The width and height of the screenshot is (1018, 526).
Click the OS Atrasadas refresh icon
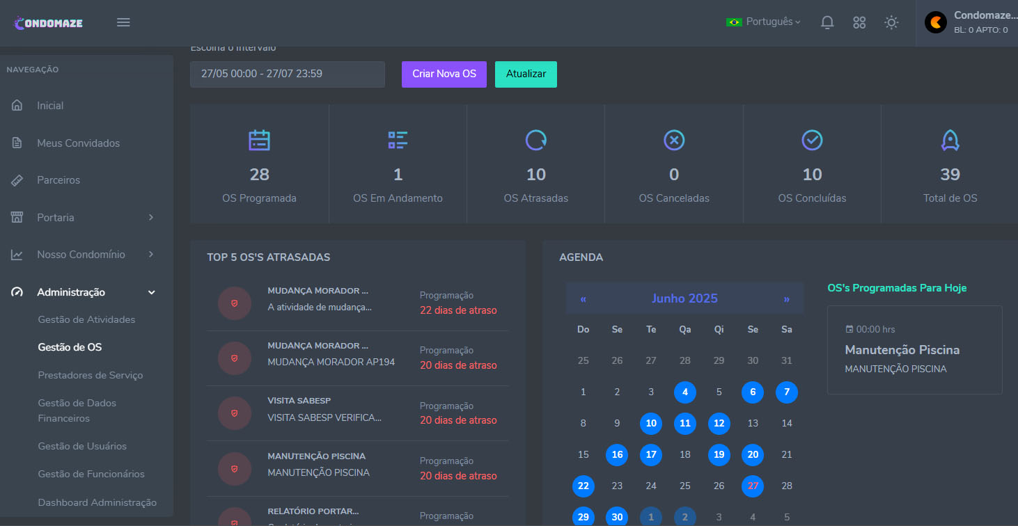[x=535, y=141]
